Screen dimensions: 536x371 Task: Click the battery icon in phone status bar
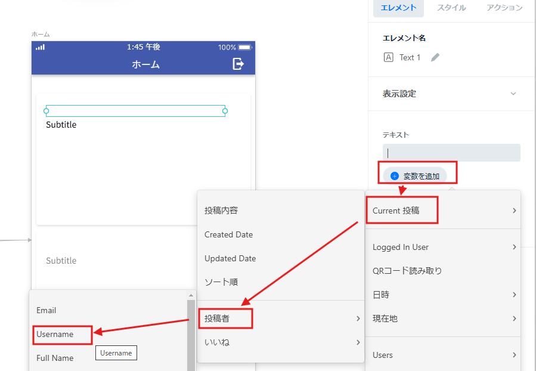[245, 47]
